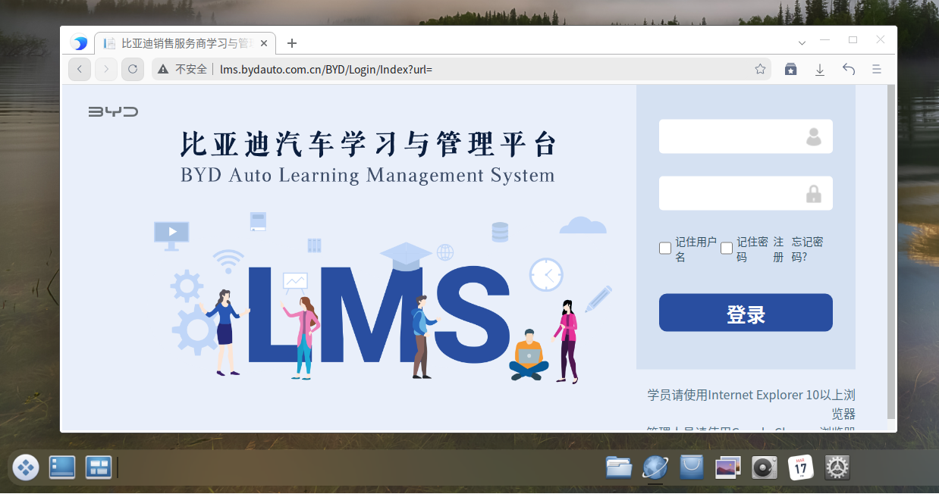Click the text 学员请使用Internet Explorer 10以上浏览器

[x=752, y=405]
